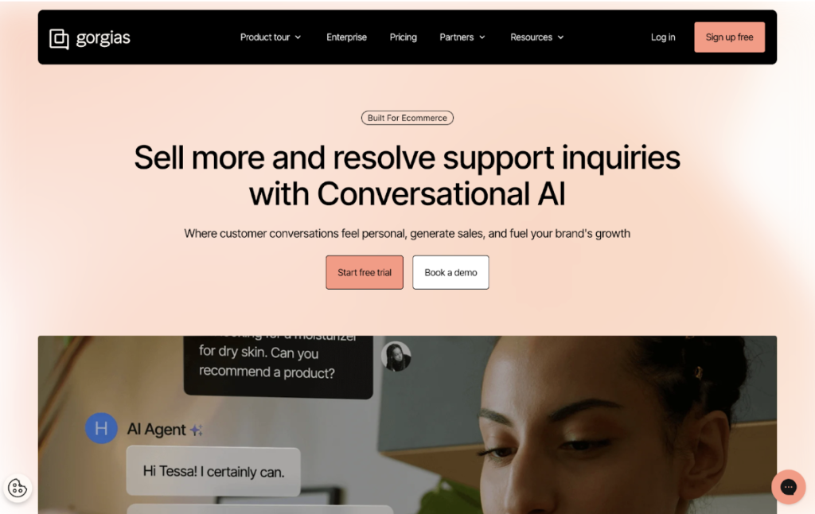Viewport: 815px width, 514px height.
Task: Expand the Partners dropdown arrow
Action: point(482,37)
